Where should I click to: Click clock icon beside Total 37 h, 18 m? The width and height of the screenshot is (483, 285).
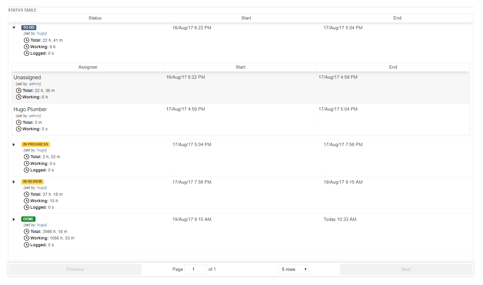tap(27, 194)
